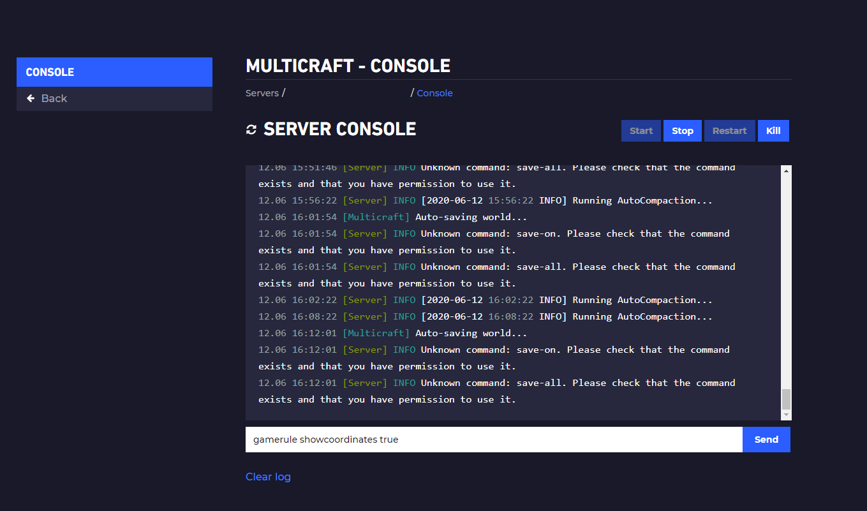Stop the Minecraft server
This screenshot has height=511, width=867.
coord(682,130)
